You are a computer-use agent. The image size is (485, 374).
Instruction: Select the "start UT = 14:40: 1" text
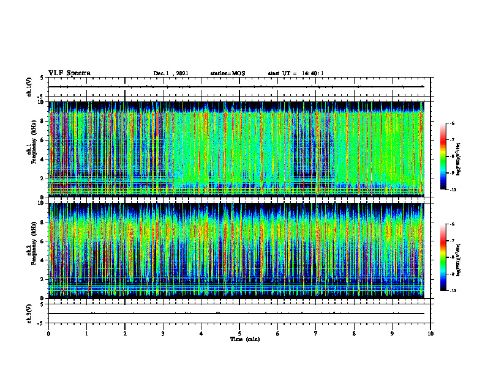[296, 73]
